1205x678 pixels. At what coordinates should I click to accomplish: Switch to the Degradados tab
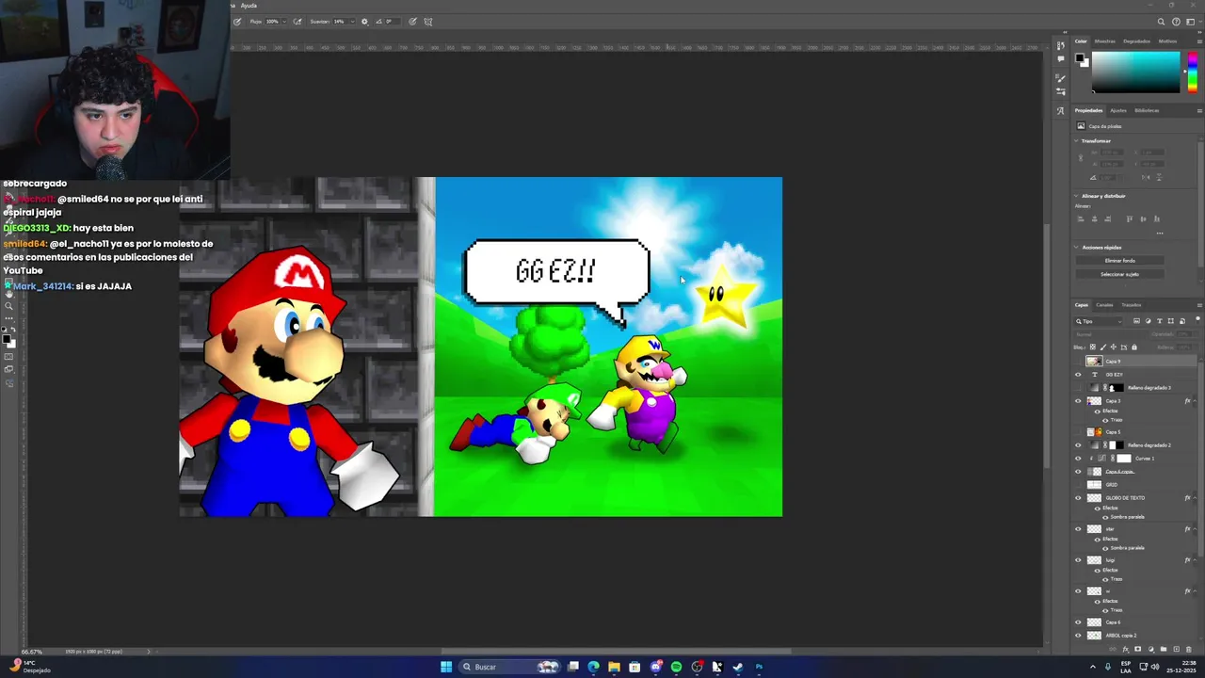point(1136,41)
